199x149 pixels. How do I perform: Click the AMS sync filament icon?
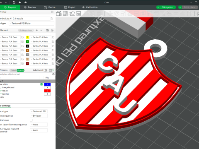pos(47,30)
